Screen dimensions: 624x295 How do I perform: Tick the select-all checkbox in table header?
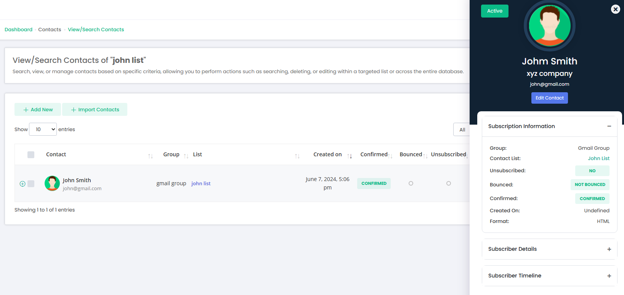pyautogui.click(x=31, y=154)
